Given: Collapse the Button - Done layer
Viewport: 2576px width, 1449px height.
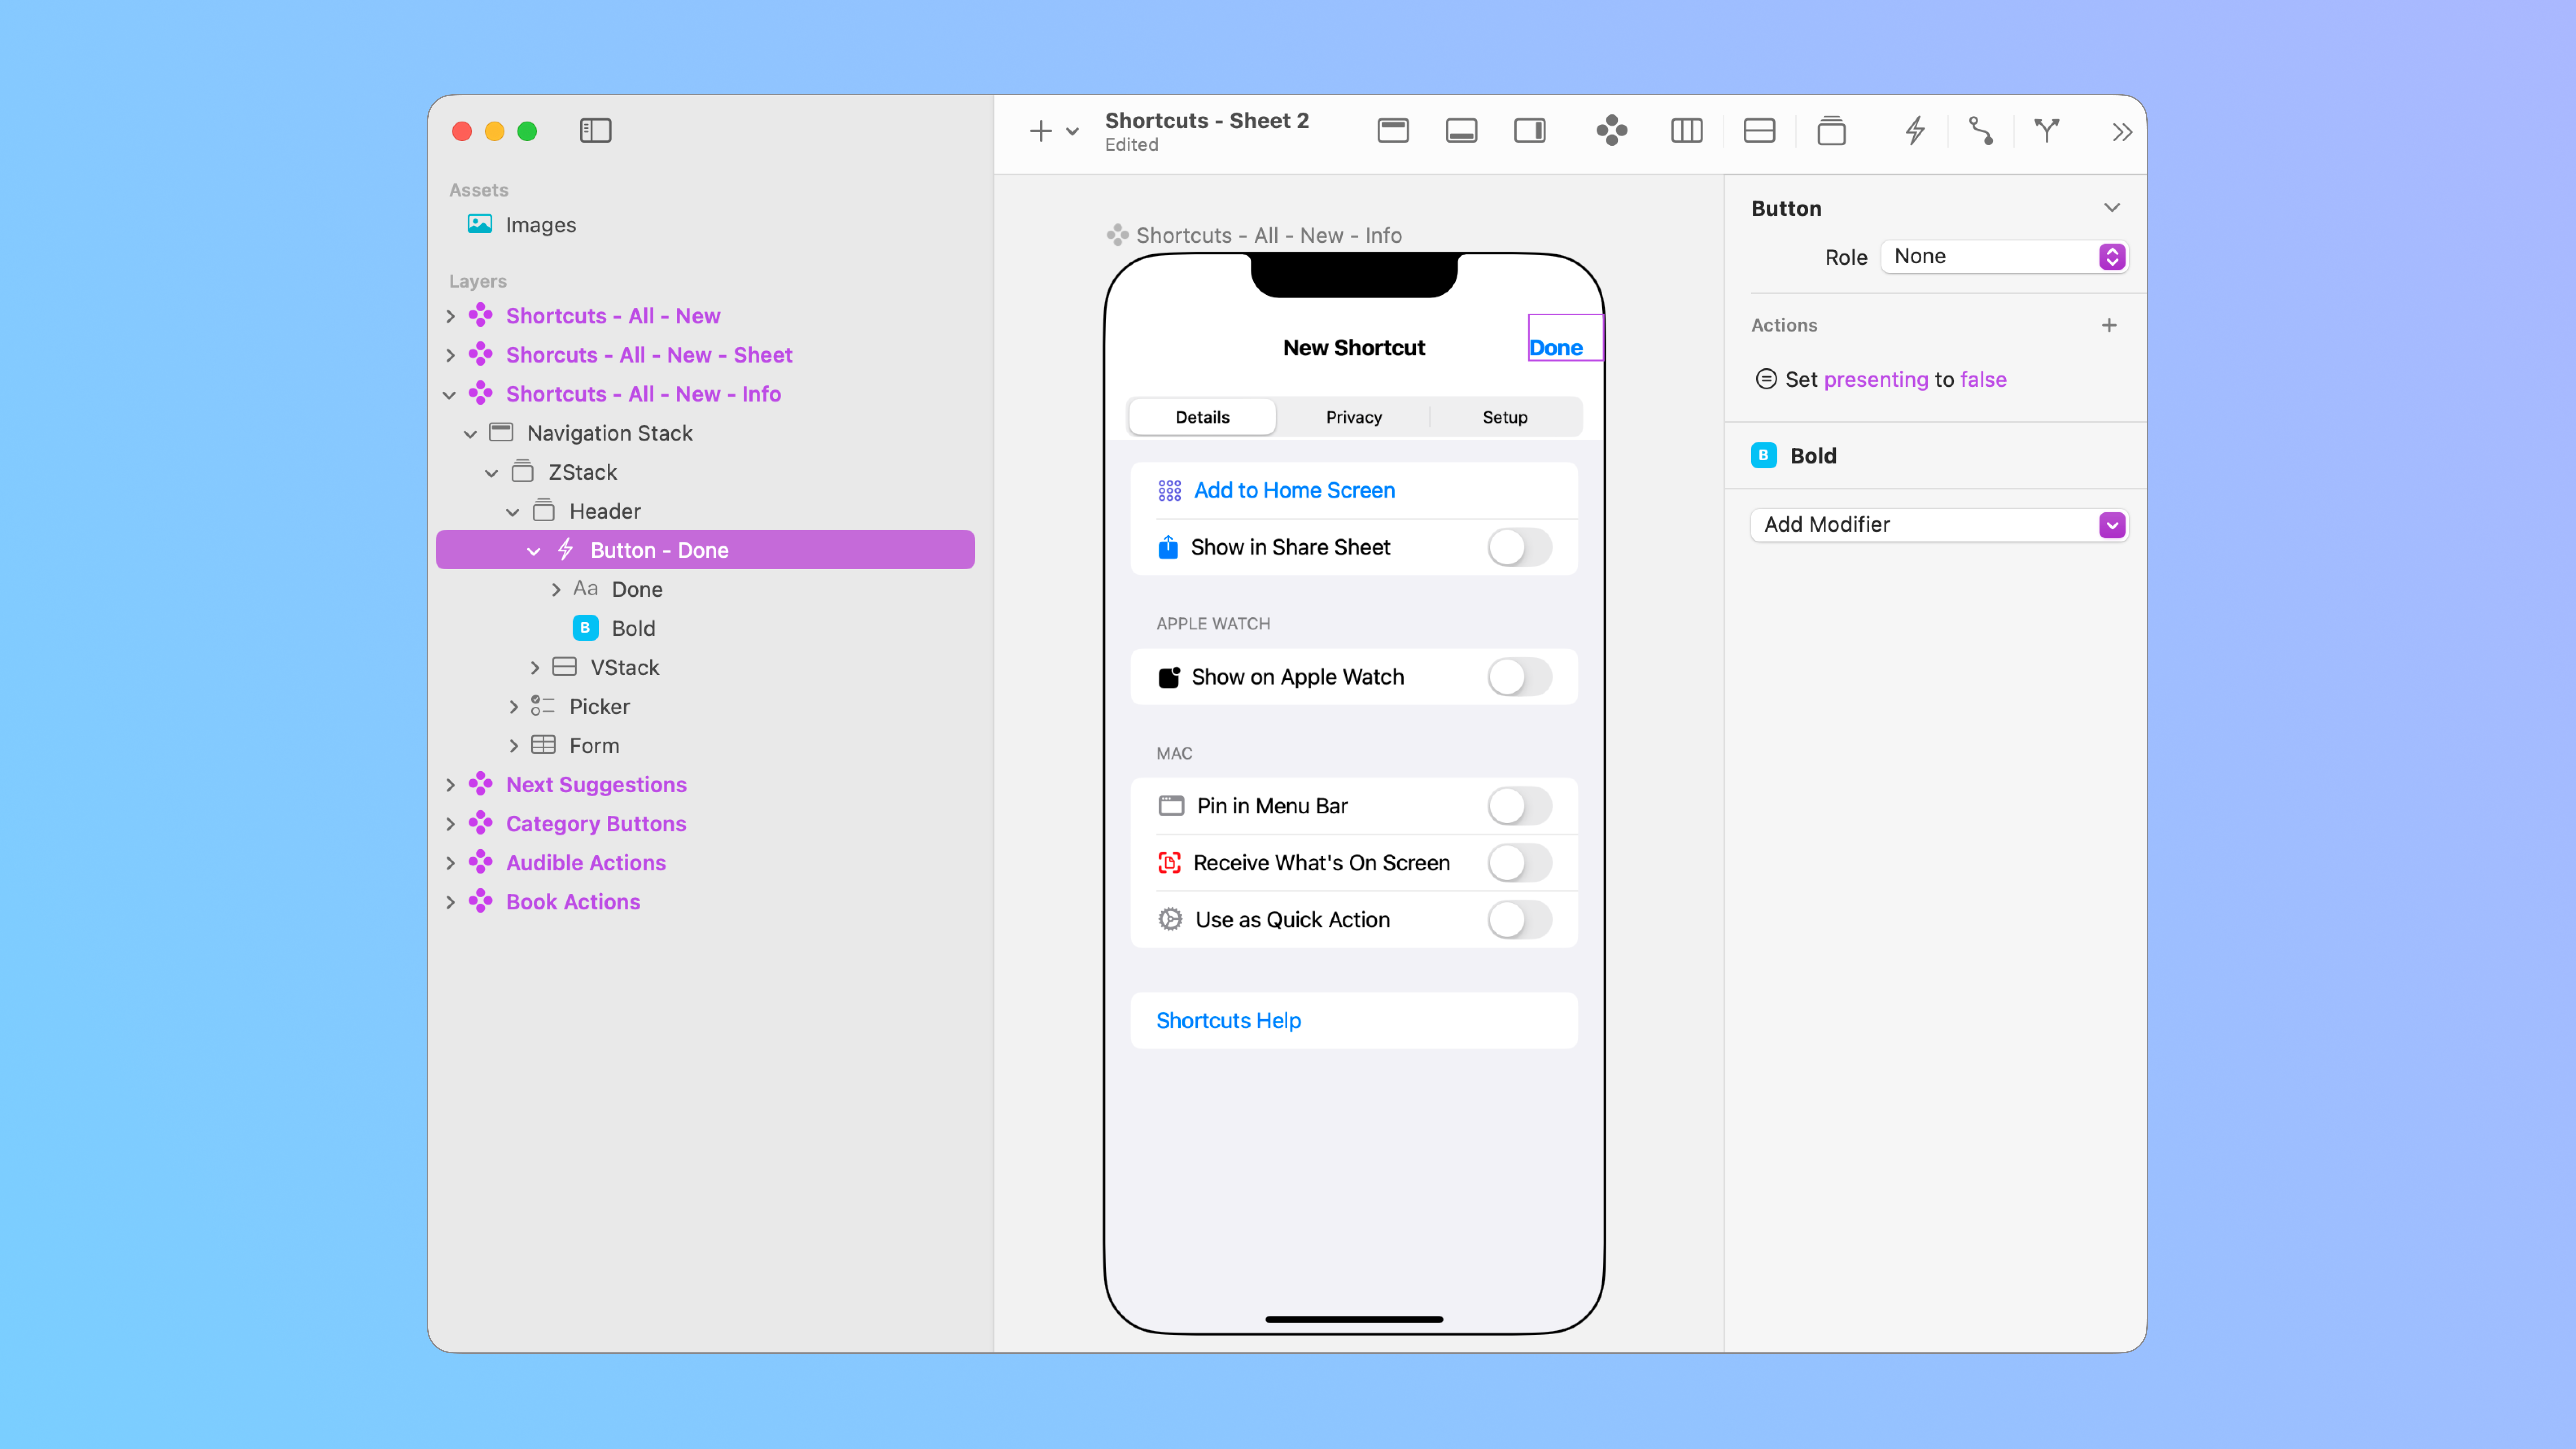Looking at the screenshot, I should [x=534, y=551].
